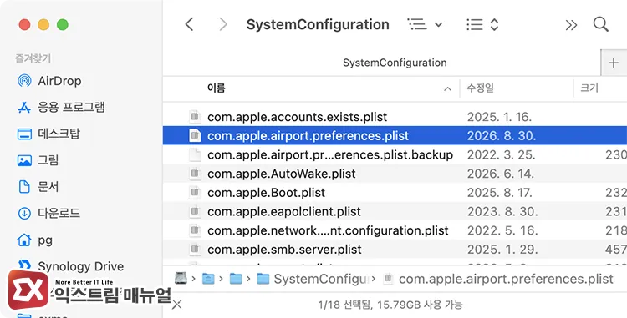This screenshot has width=627, height=318.
Task: Click file icon of com.apple.accounts.exists.plist
Action: (x=195, y=117)
